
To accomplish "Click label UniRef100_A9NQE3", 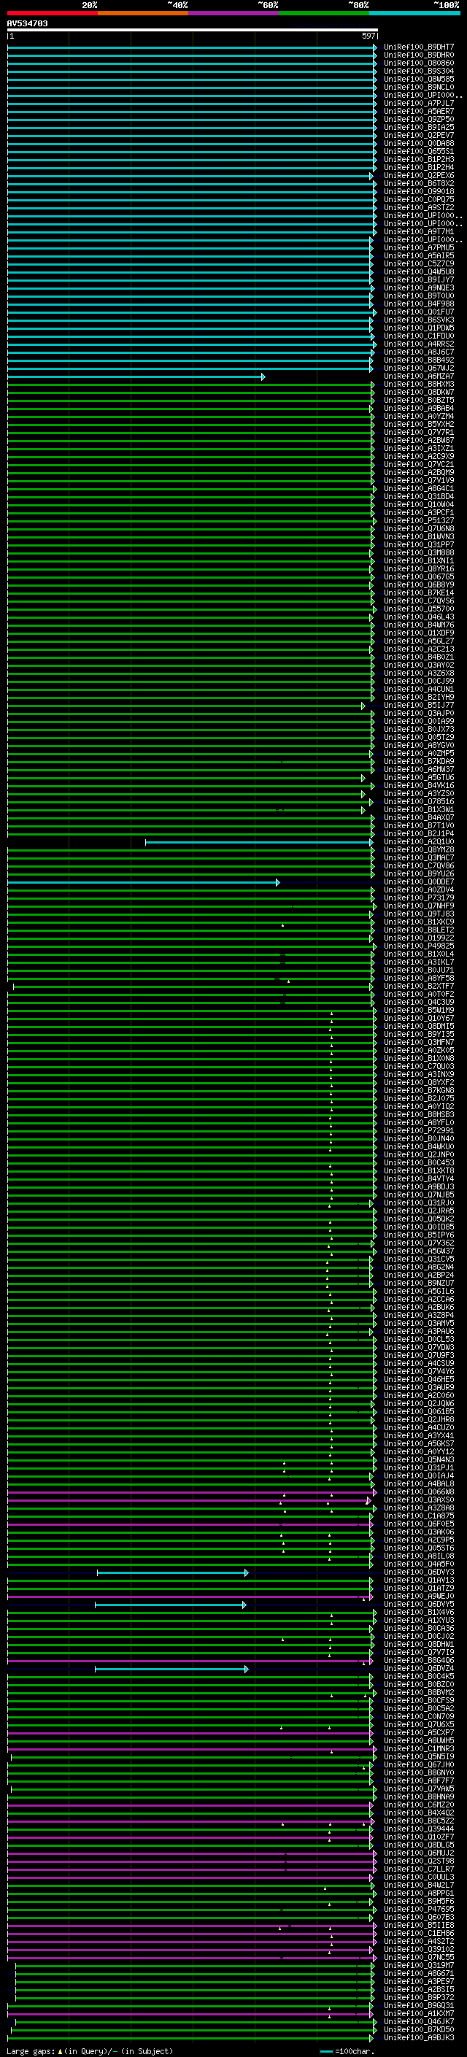I will (x=419, y=287).
